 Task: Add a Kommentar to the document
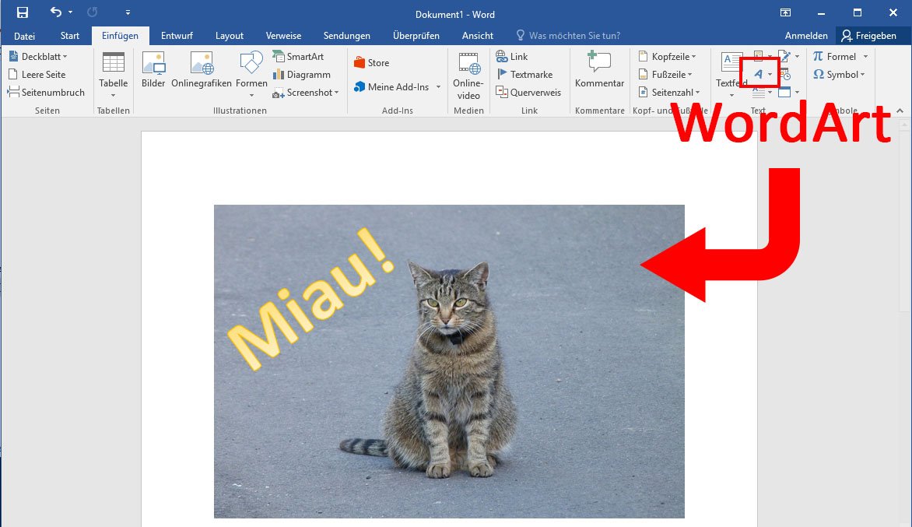click(x=599, y=70)
